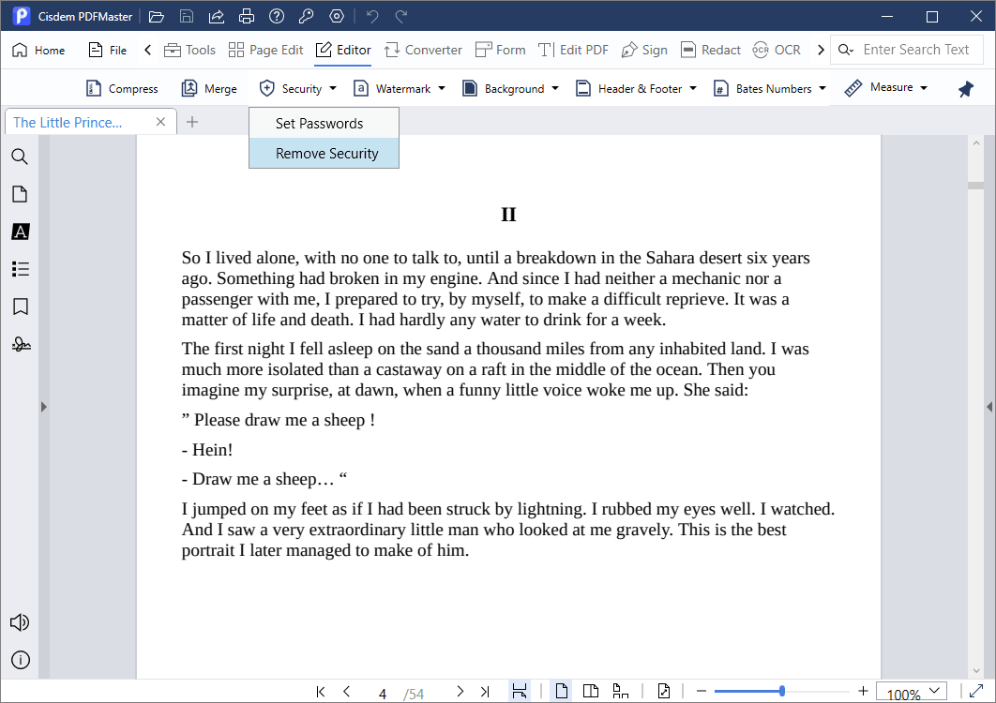Switch to the Tools tab

coord(189,51)
